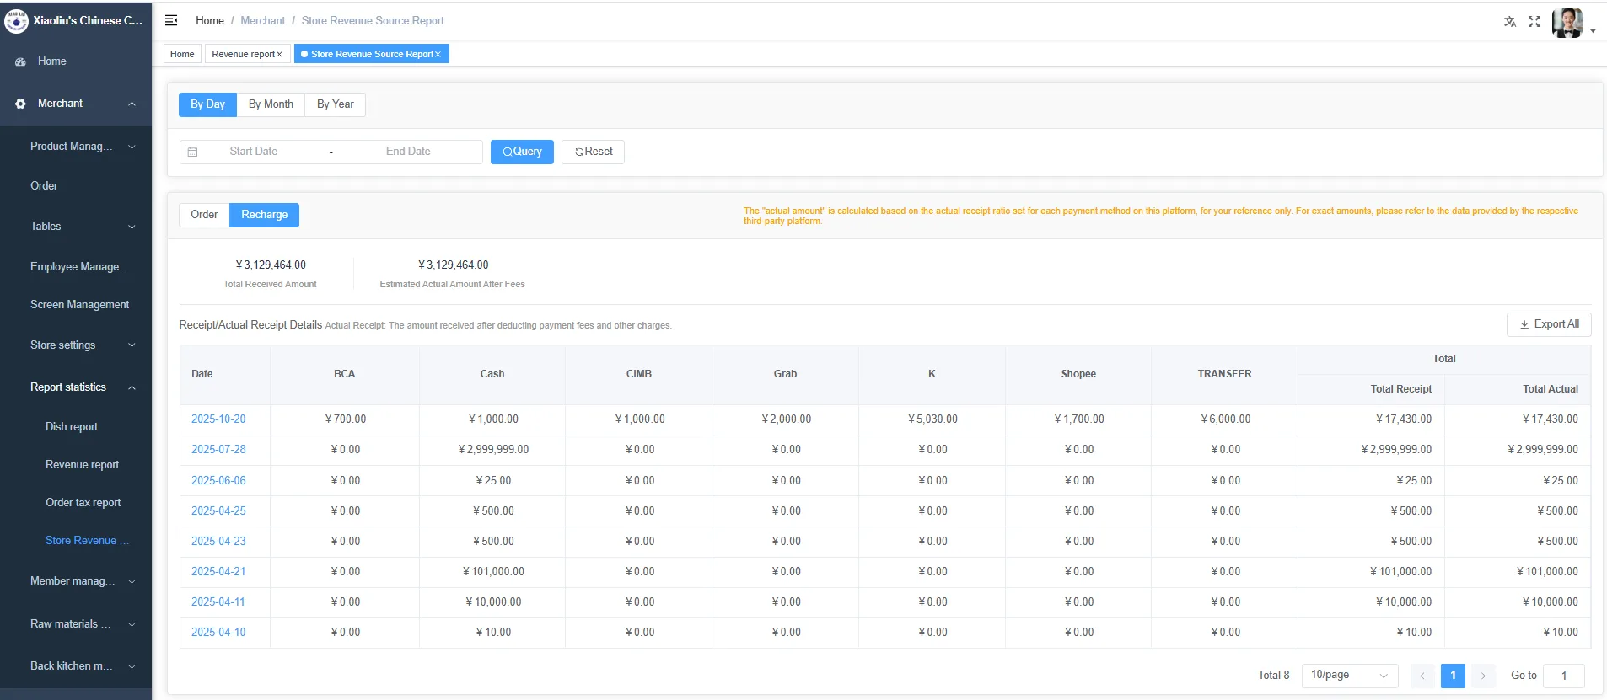The height and width of the screenshot is (700, 1607).
Task: Click the Cash column header
Action: click(x=492, y=374)
